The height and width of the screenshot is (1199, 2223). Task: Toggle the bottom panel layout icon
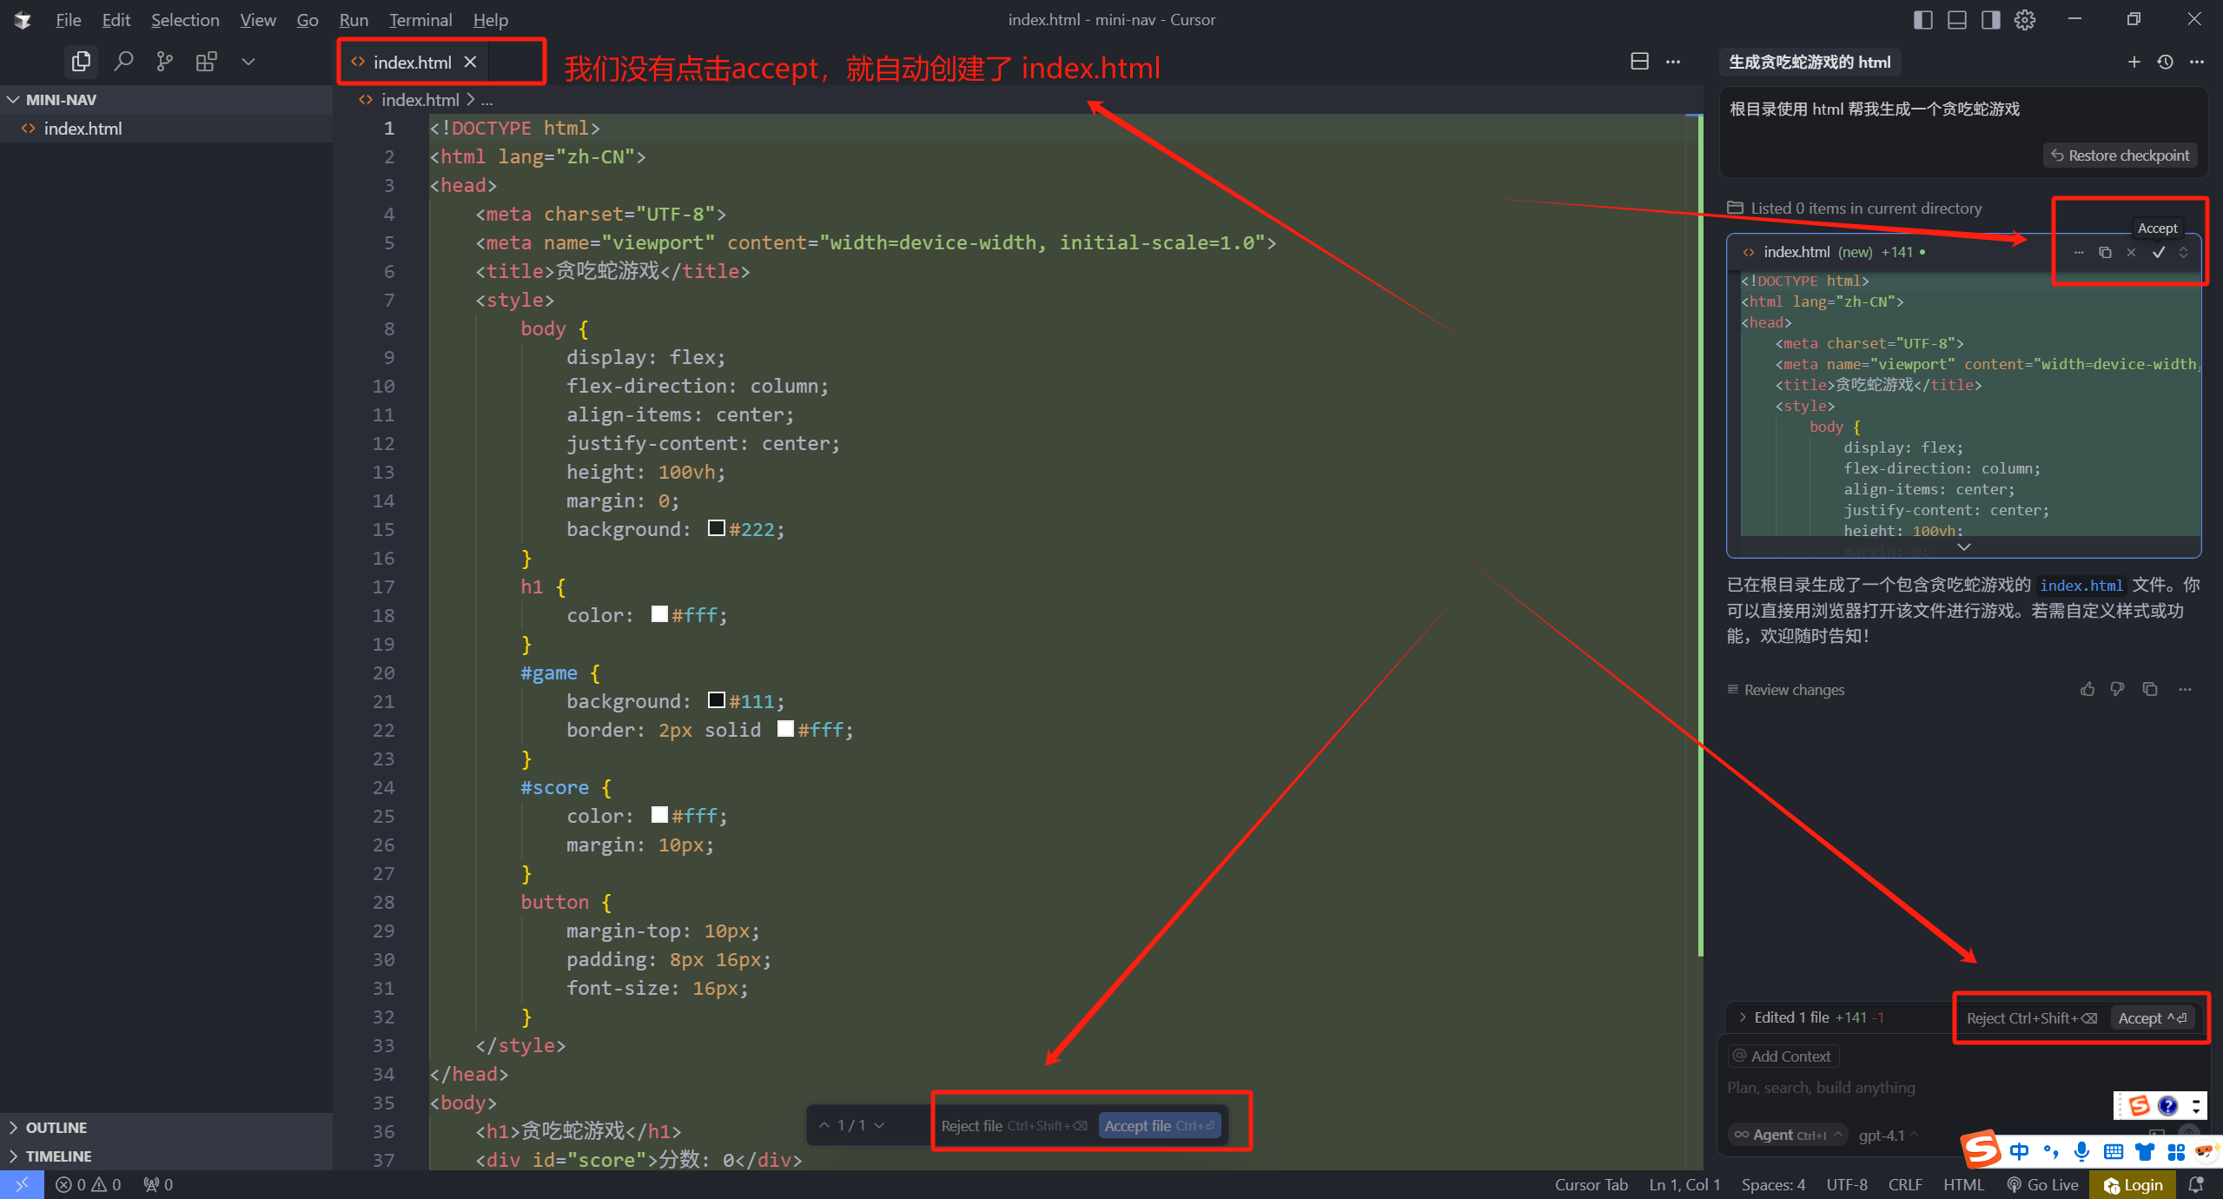tap(1956, 19)
